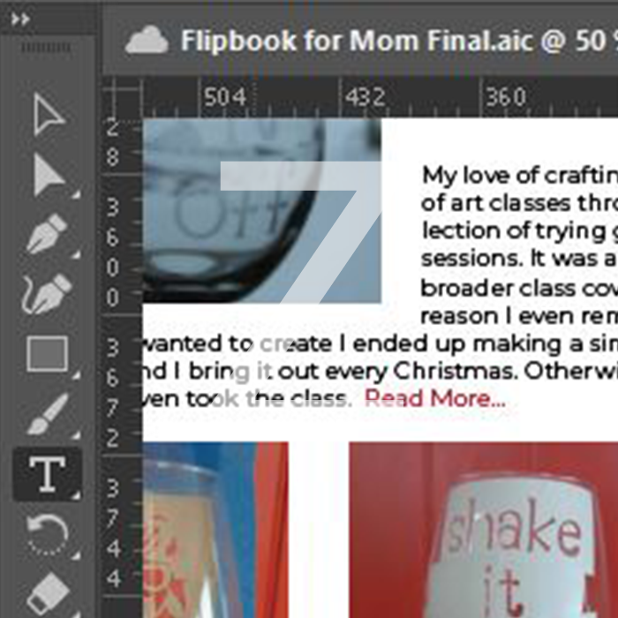Click the ruler origin corner box
This screenshot has height=618, width=618.
(122, 97)
